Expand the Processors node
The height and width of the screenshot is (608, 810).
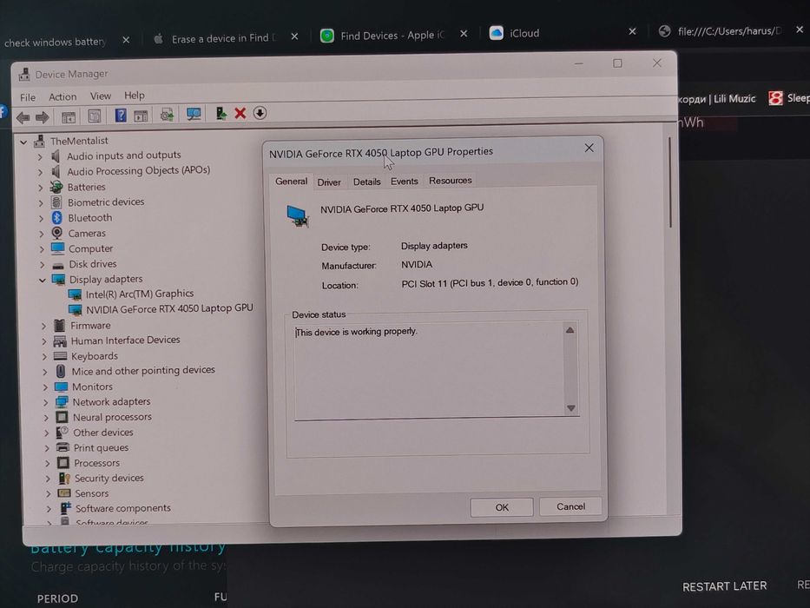[47, 463]
